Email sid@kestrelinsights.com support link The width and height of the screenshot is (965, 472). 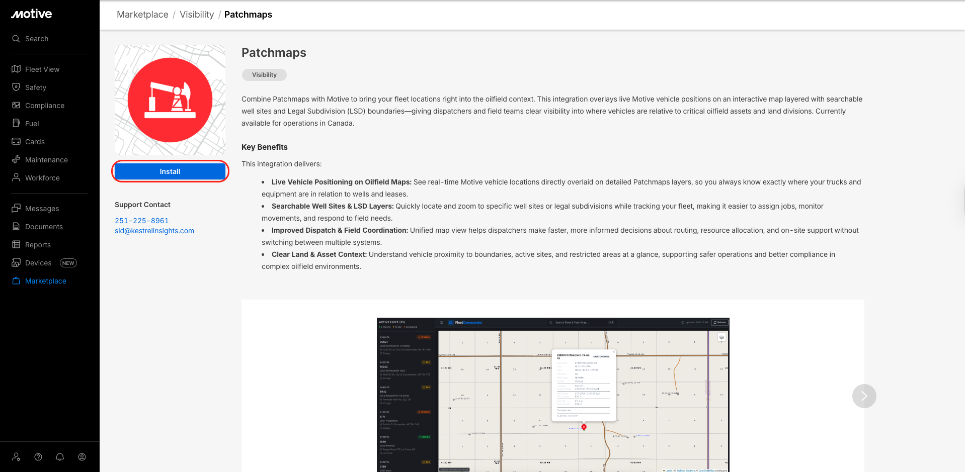click(x=154, y=231)
